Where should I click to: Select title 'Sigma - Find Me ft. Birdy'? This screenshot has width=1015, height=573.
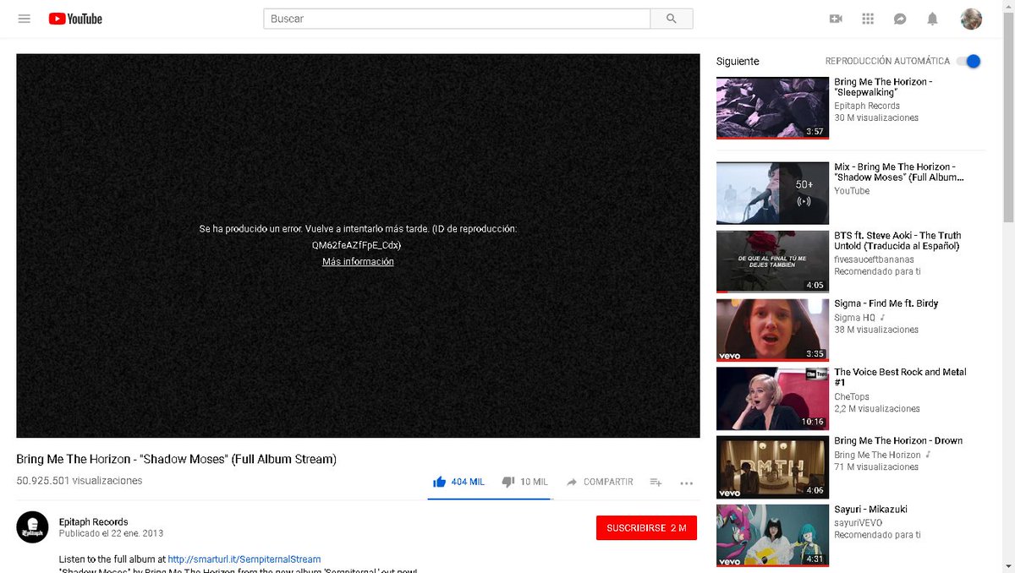(886, 303)
